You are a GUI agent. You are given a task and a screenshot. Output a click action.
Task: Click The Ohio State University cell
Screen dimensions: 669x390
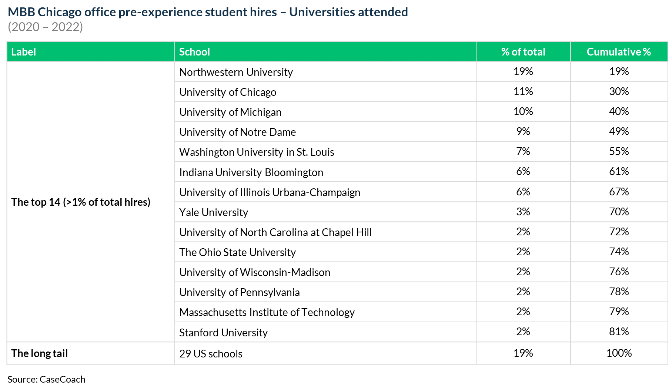[325, 252]
